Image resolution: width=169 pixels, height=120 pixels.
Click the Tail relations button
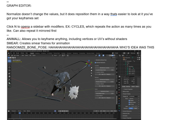(x=131, y=108)
